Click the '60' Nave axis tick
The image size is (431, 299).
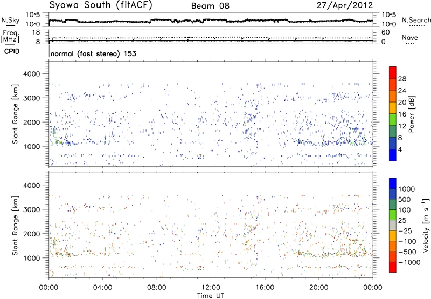click(385, 32)
